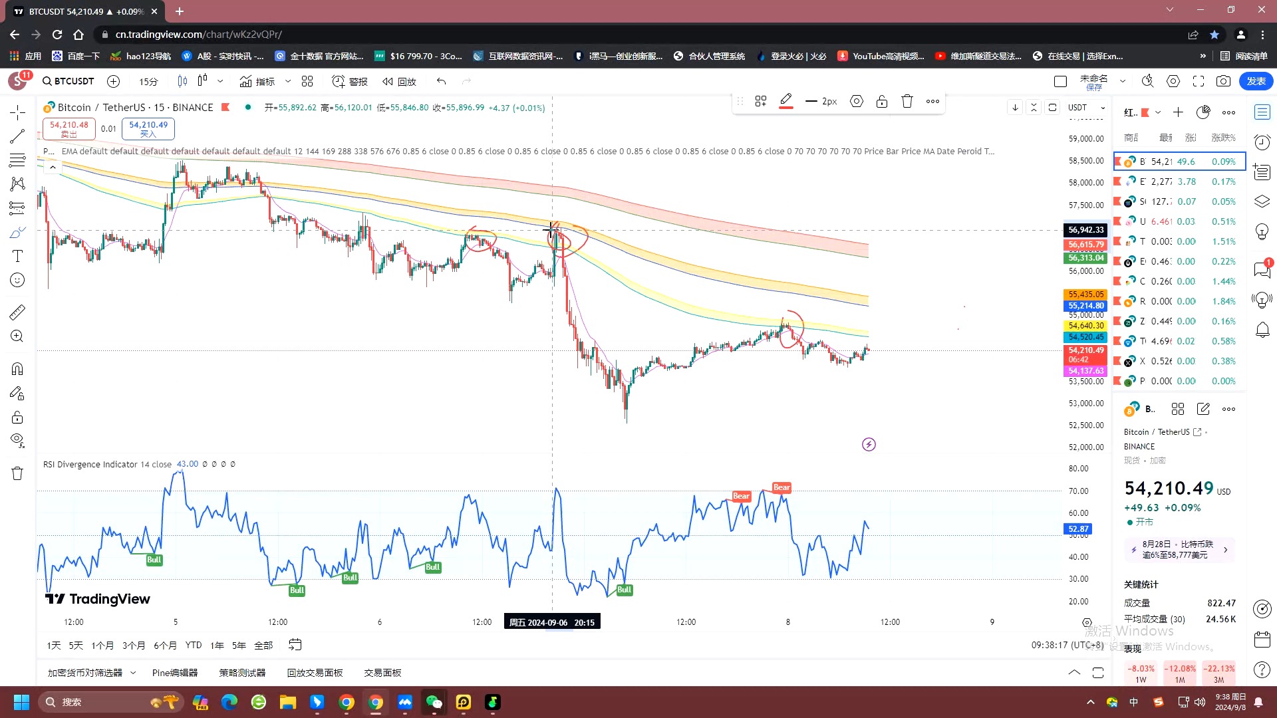This screenshot has width=1277, height=718.
Task: Open the emoji icons tool
Action: point(18,280)
